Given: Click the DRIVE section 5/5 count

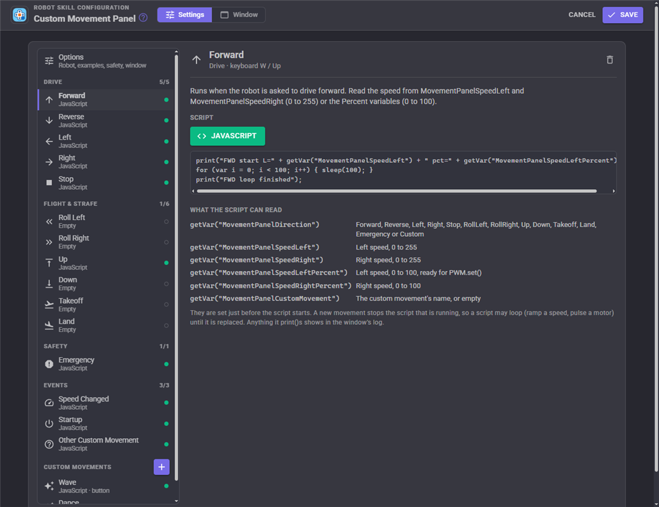Looking at the screenshot, I should pyautogui.click(x=164, y=82).
